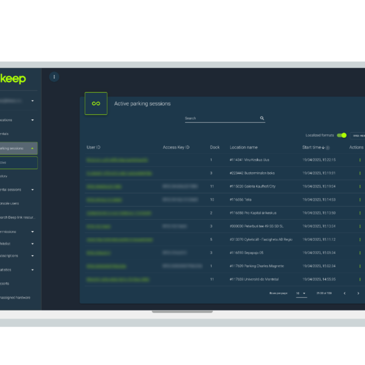This screenshot has height=365, width=365.
Task: Click the info icon next to Start time
Action: point(328,148)
